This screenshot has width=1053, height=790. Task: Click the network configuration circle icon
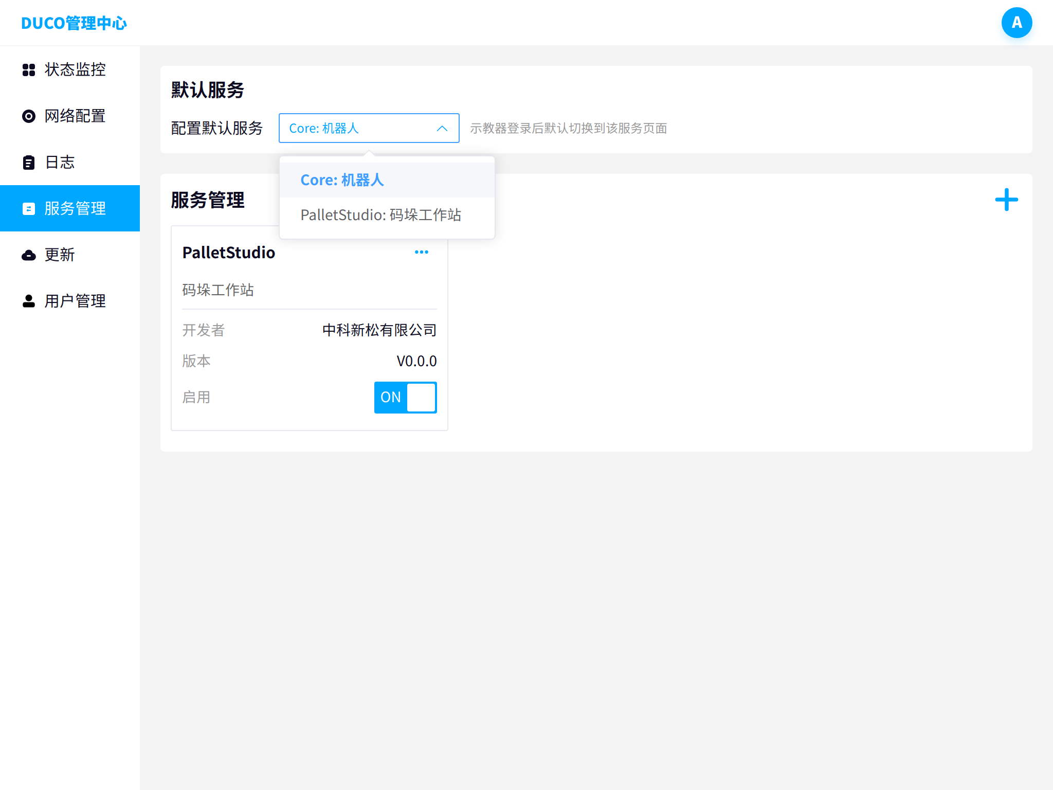click(29, 116)
